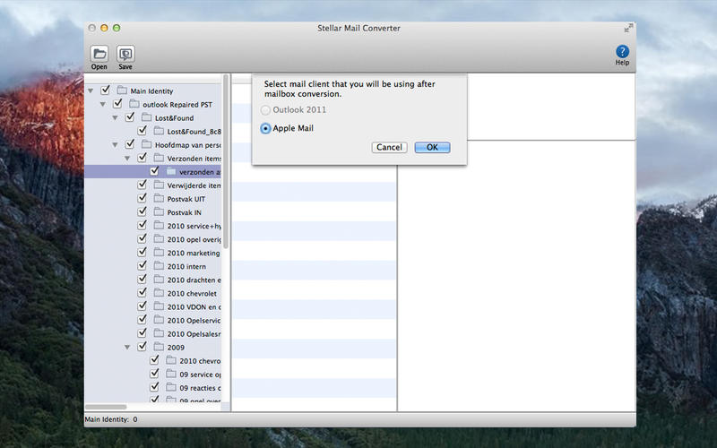Collapse the Lost&Found node
The height and width of the screenshot is (448, 717).
tap(116, 118)
